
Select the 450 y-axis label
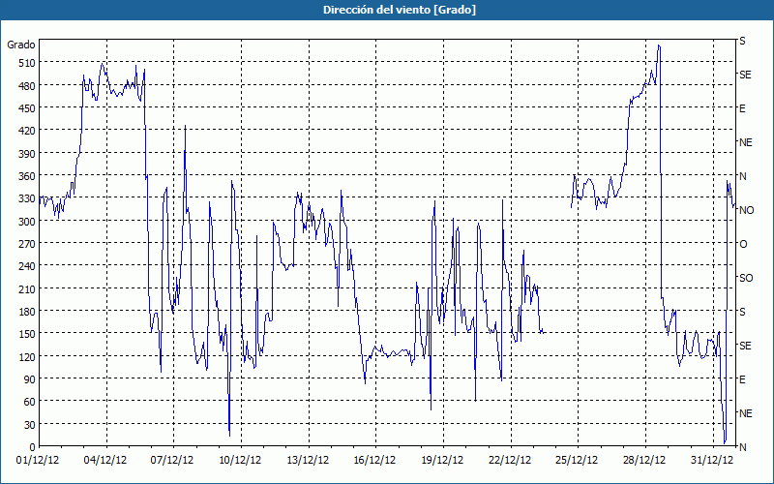[x=27, y=108]
